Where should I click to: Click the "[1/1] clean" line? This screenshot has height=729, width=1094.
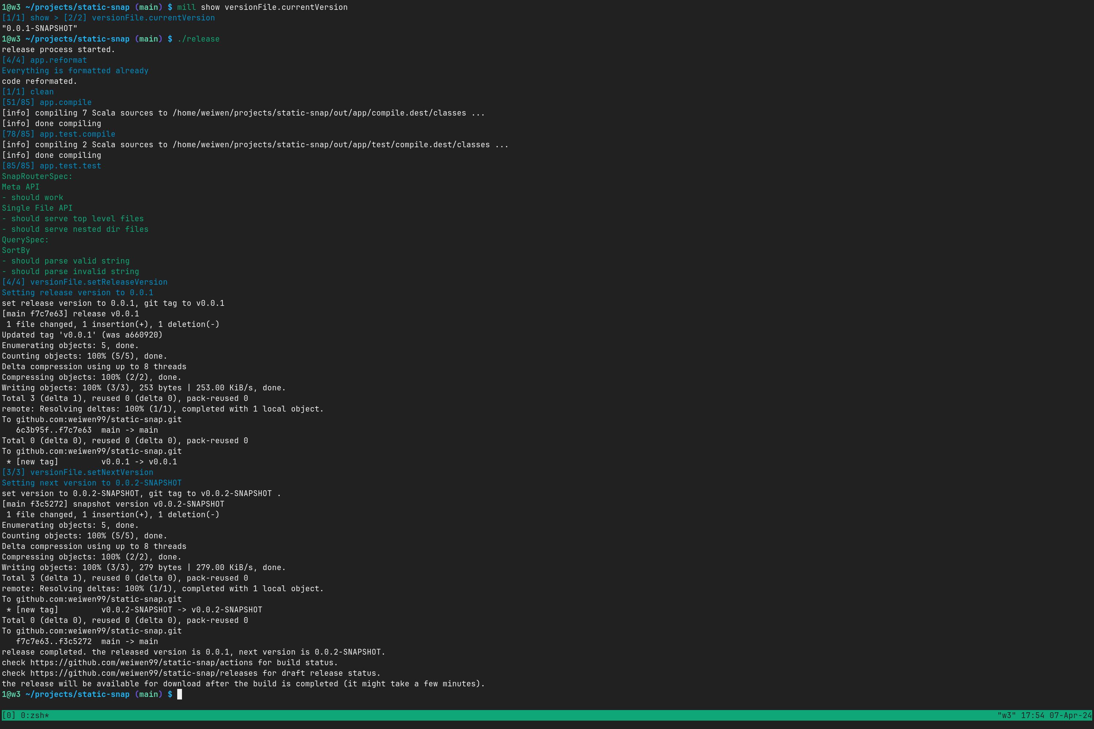point(27,92)
